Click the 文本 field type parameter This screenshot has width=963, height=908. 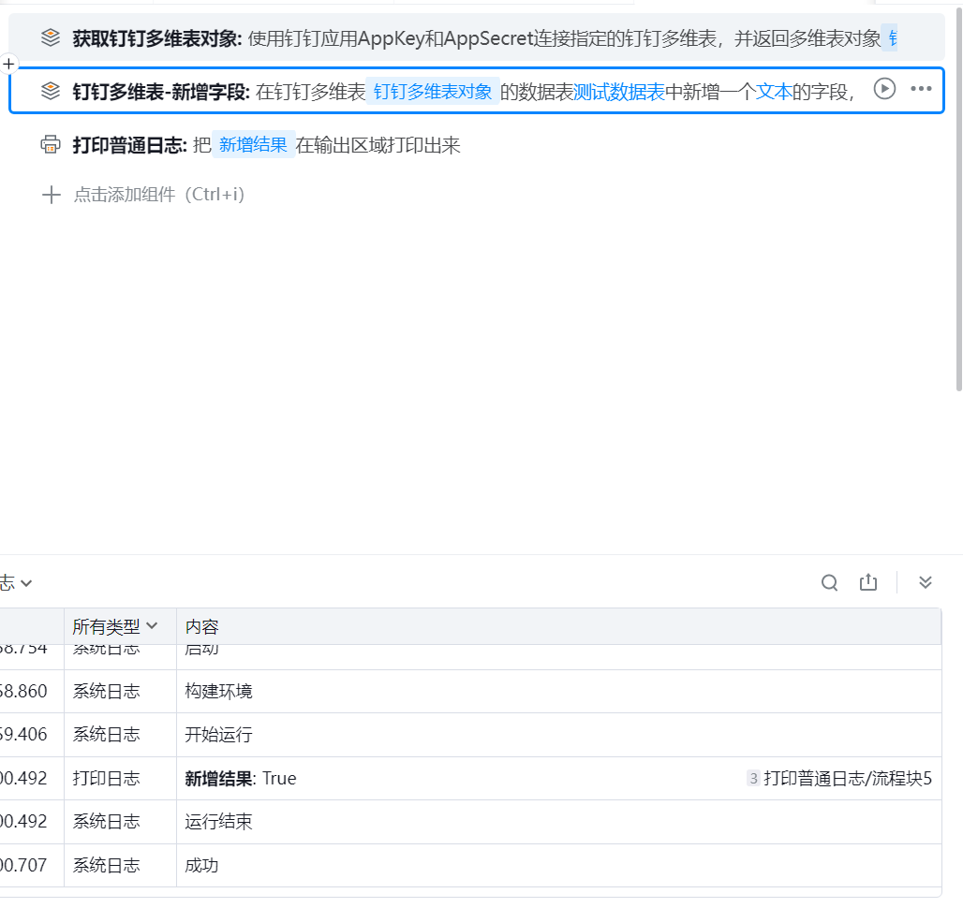coord(775,91)
